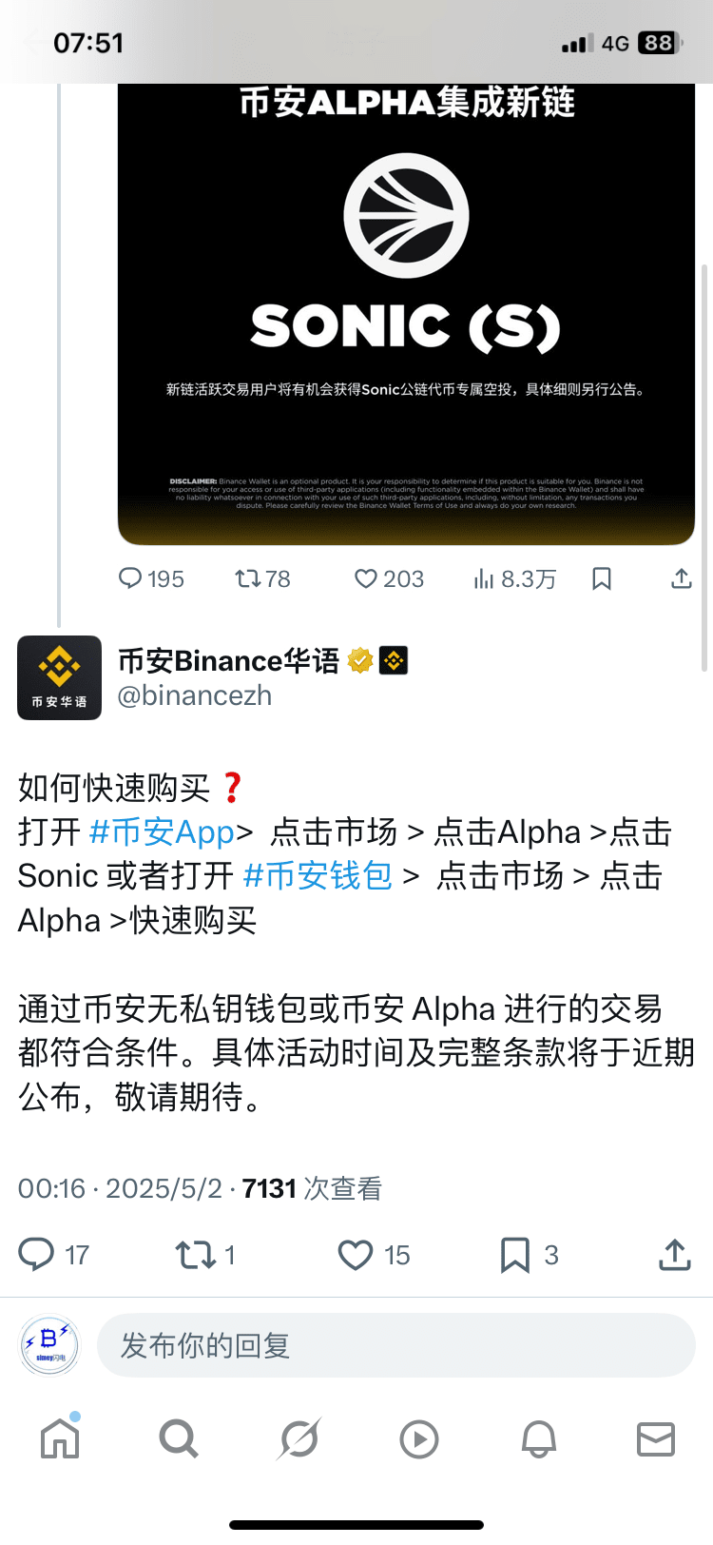
Task: Tap the retweet icon showing 78
Action: tap(248, 578)
